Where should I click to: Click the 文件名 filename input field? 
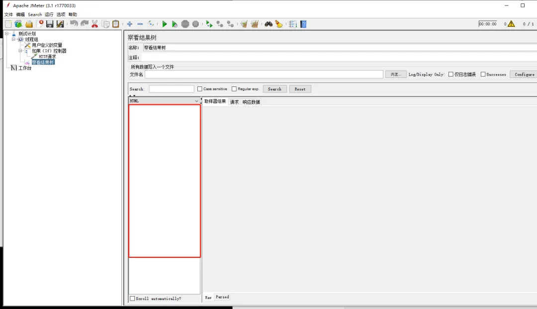click(x=264, y=74)
